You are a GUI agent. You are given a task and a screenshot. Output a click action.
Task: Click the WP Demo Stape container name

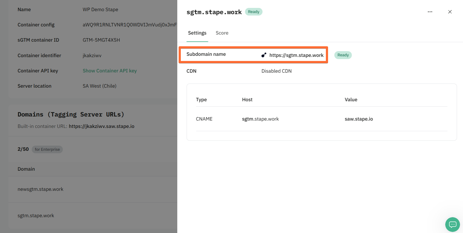(101, 10)
